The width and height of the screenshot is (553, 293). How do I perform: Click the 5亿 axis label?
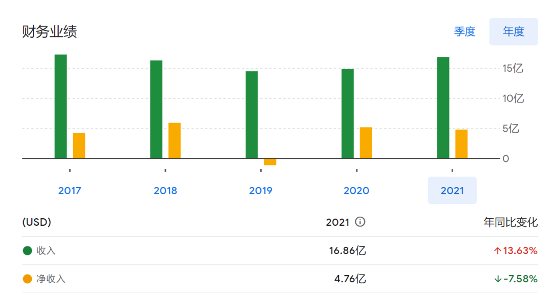511,129
